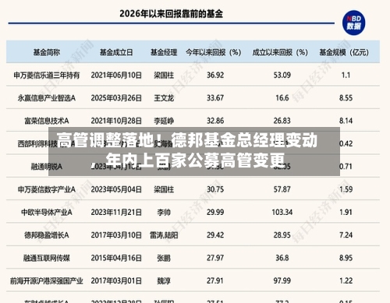Select date 2023年11月21日
Screen dimensions: 390x303
(x=116, y=213)
